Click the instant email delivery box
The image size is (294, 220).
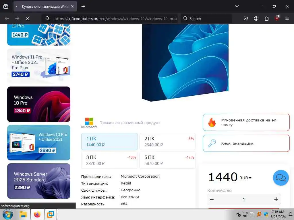tap(246, 122)
